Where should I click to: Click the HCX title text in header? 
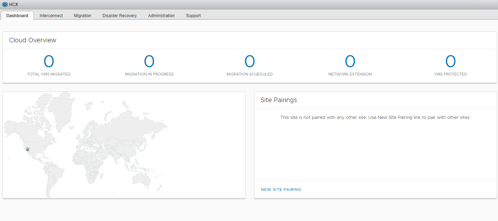pyautogui.click(x=13, y=5)
